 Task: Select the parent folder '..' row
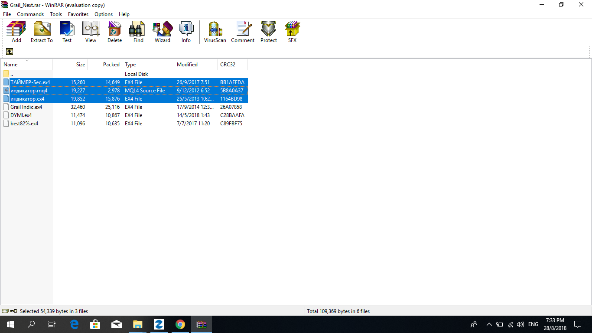[x=124, y=74]
